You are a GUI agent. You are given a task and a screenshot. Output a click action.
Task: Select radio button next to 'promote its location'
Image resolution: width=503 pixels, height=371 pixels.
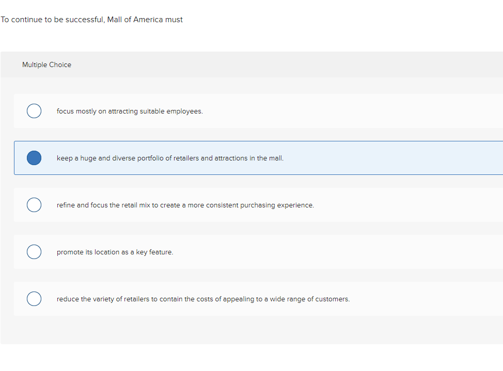pos(34,252)
